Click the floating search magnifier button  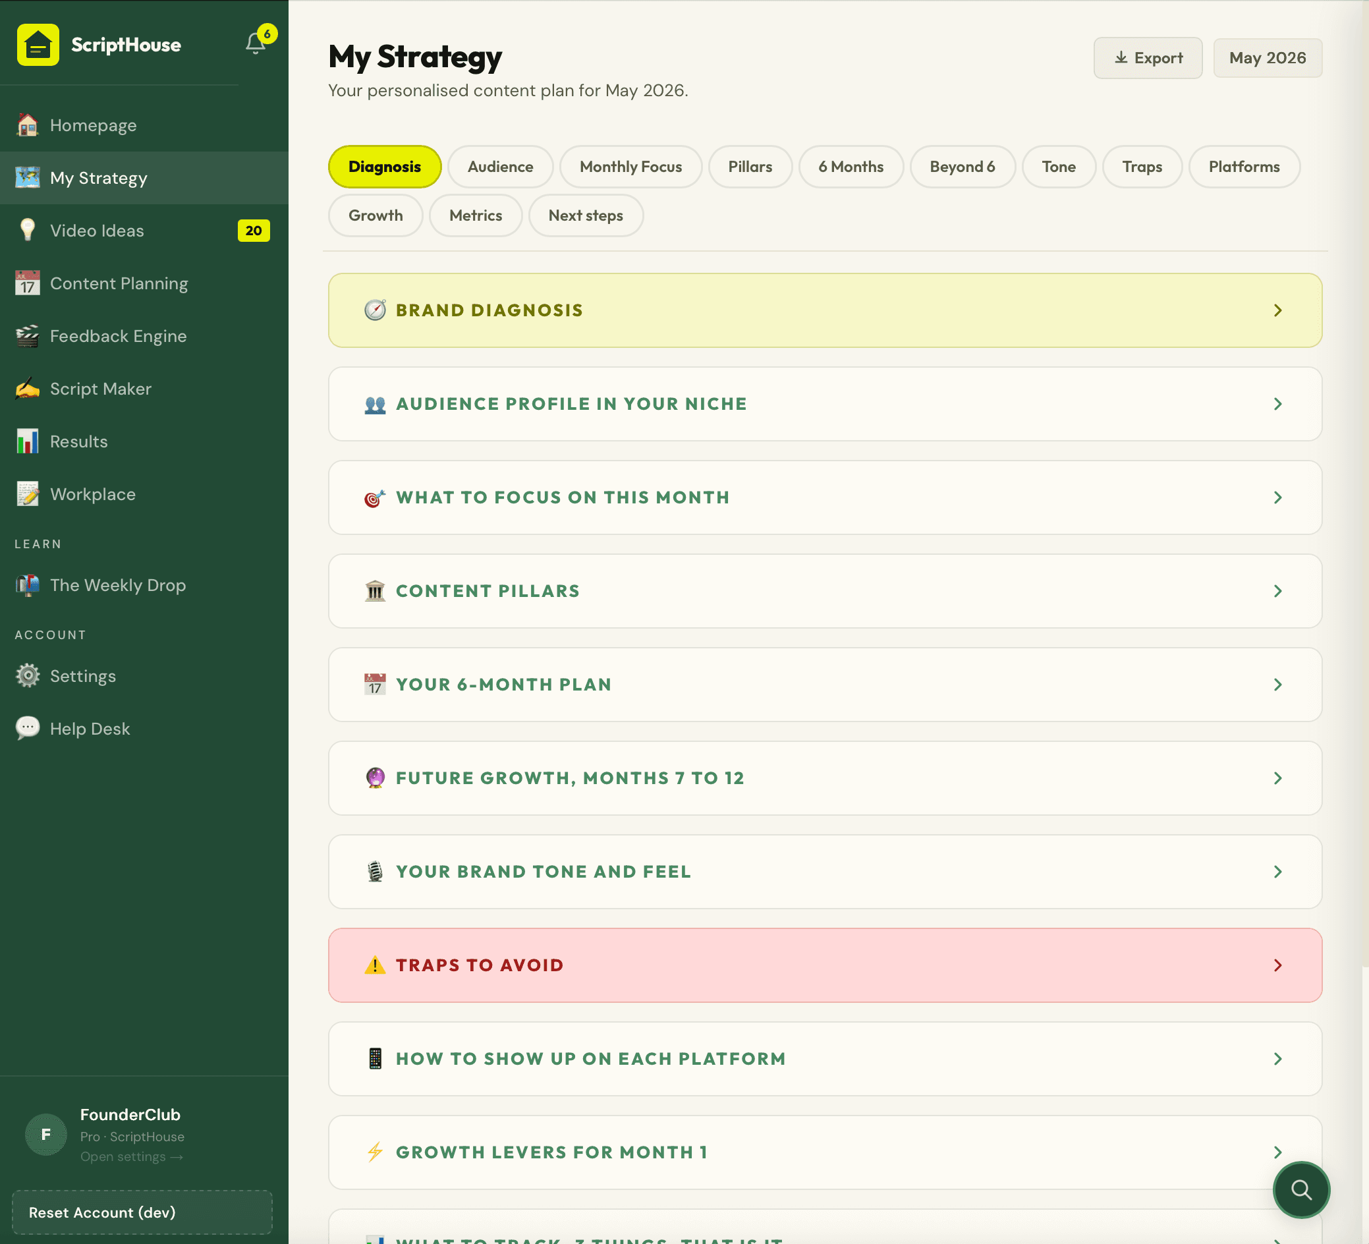pyautogui.click(x=1300, y=1190)
